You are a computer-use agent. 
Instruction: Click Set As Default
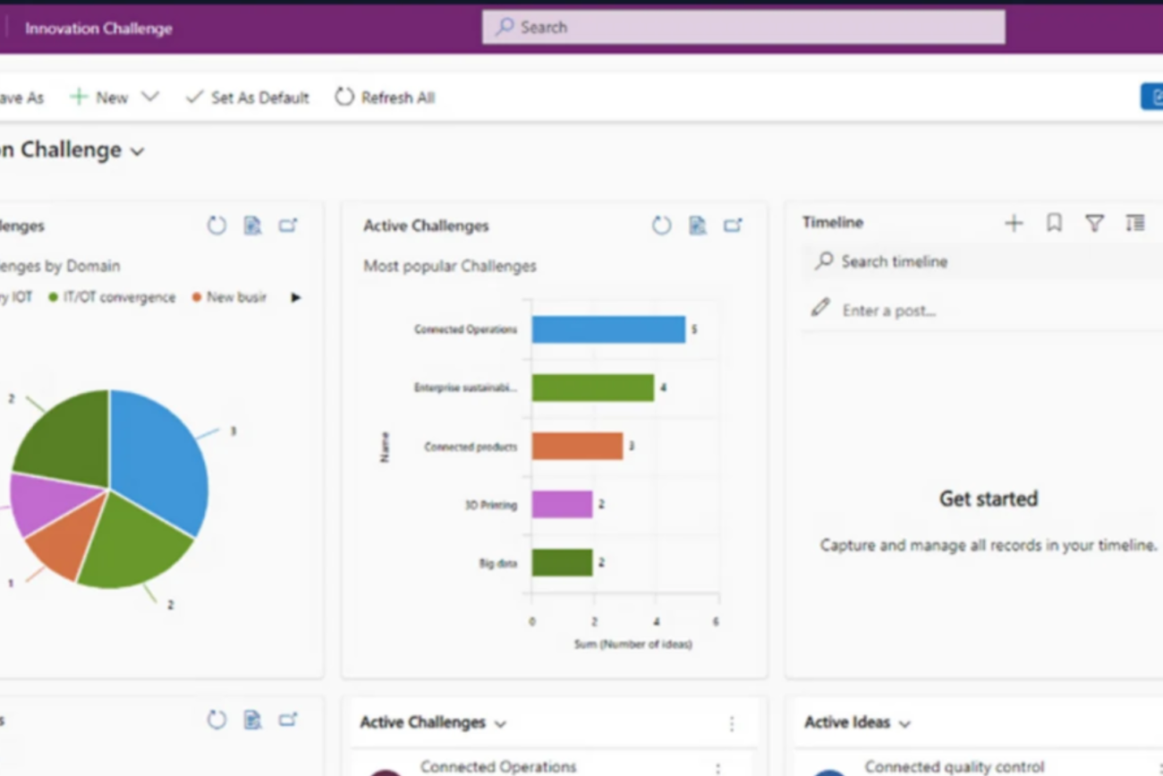pos(247,98)
